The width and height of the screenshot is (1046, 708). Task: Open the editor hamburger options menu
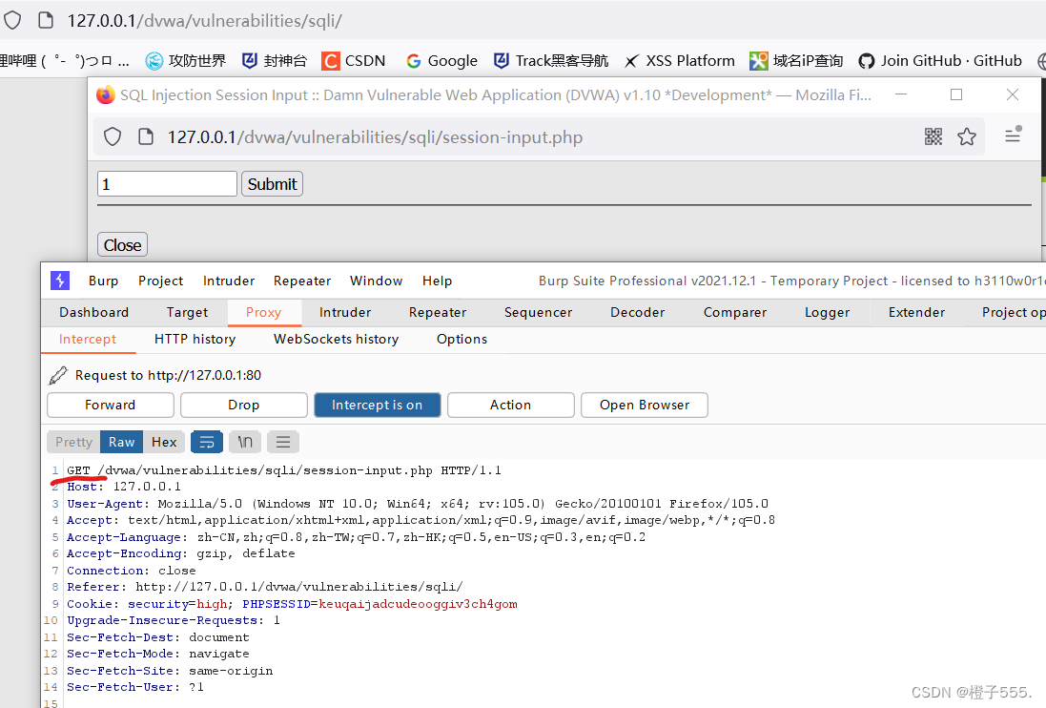point(283,442)
